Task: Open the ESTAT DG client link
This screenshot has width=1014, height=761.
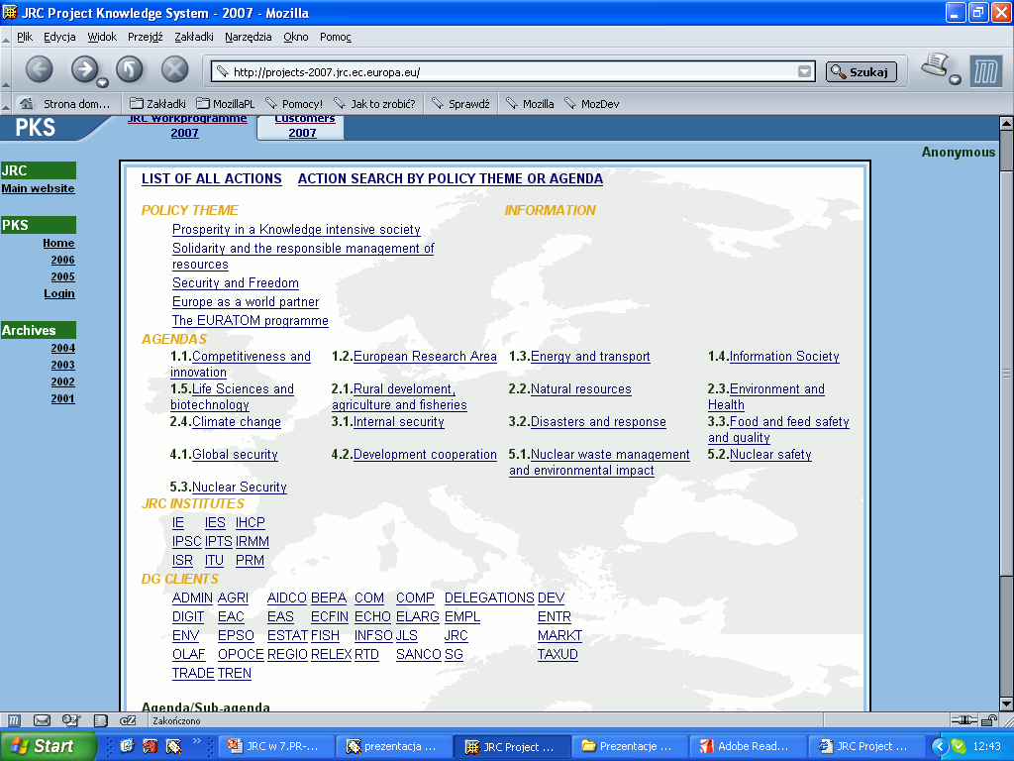Action: pyautogui.click(x=287, y=635)
